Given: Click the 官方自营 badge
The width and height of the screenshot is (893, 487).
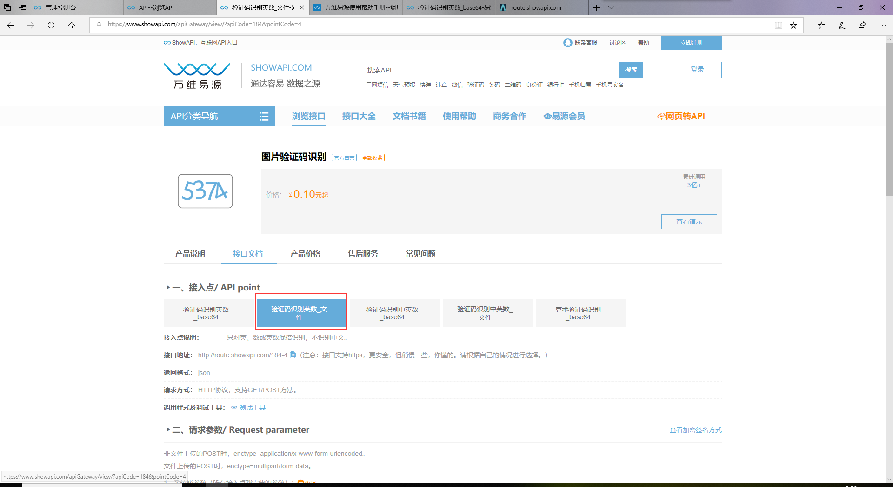Looking at the screenshot, I should [344, 158].
